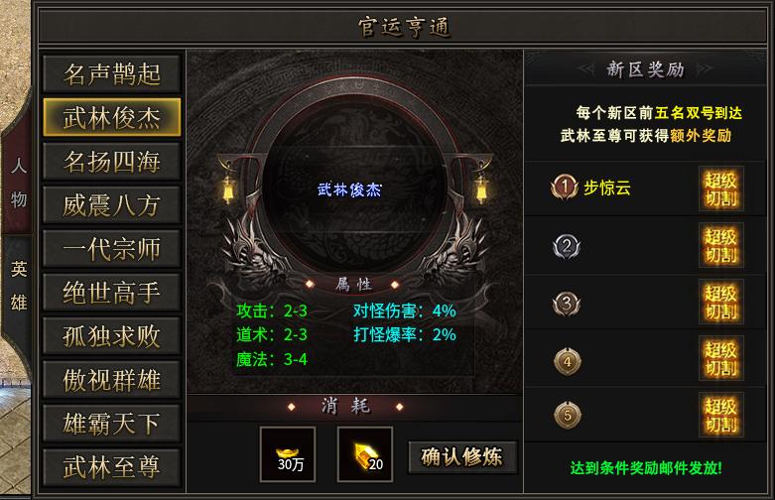Image resolution: width=775 pixels, height=500 pixels.
Task: Choose the 名扬四海 rank entry
Action: tap(112, 162)
